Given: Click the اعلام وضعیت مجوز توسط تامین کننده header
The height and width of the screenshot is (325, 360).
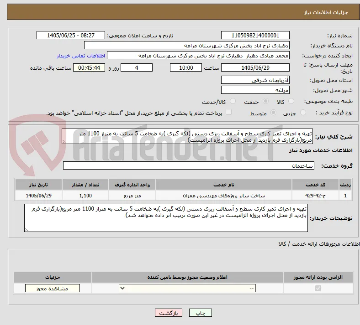Looking at the screenshot, I should pos(187,277).
